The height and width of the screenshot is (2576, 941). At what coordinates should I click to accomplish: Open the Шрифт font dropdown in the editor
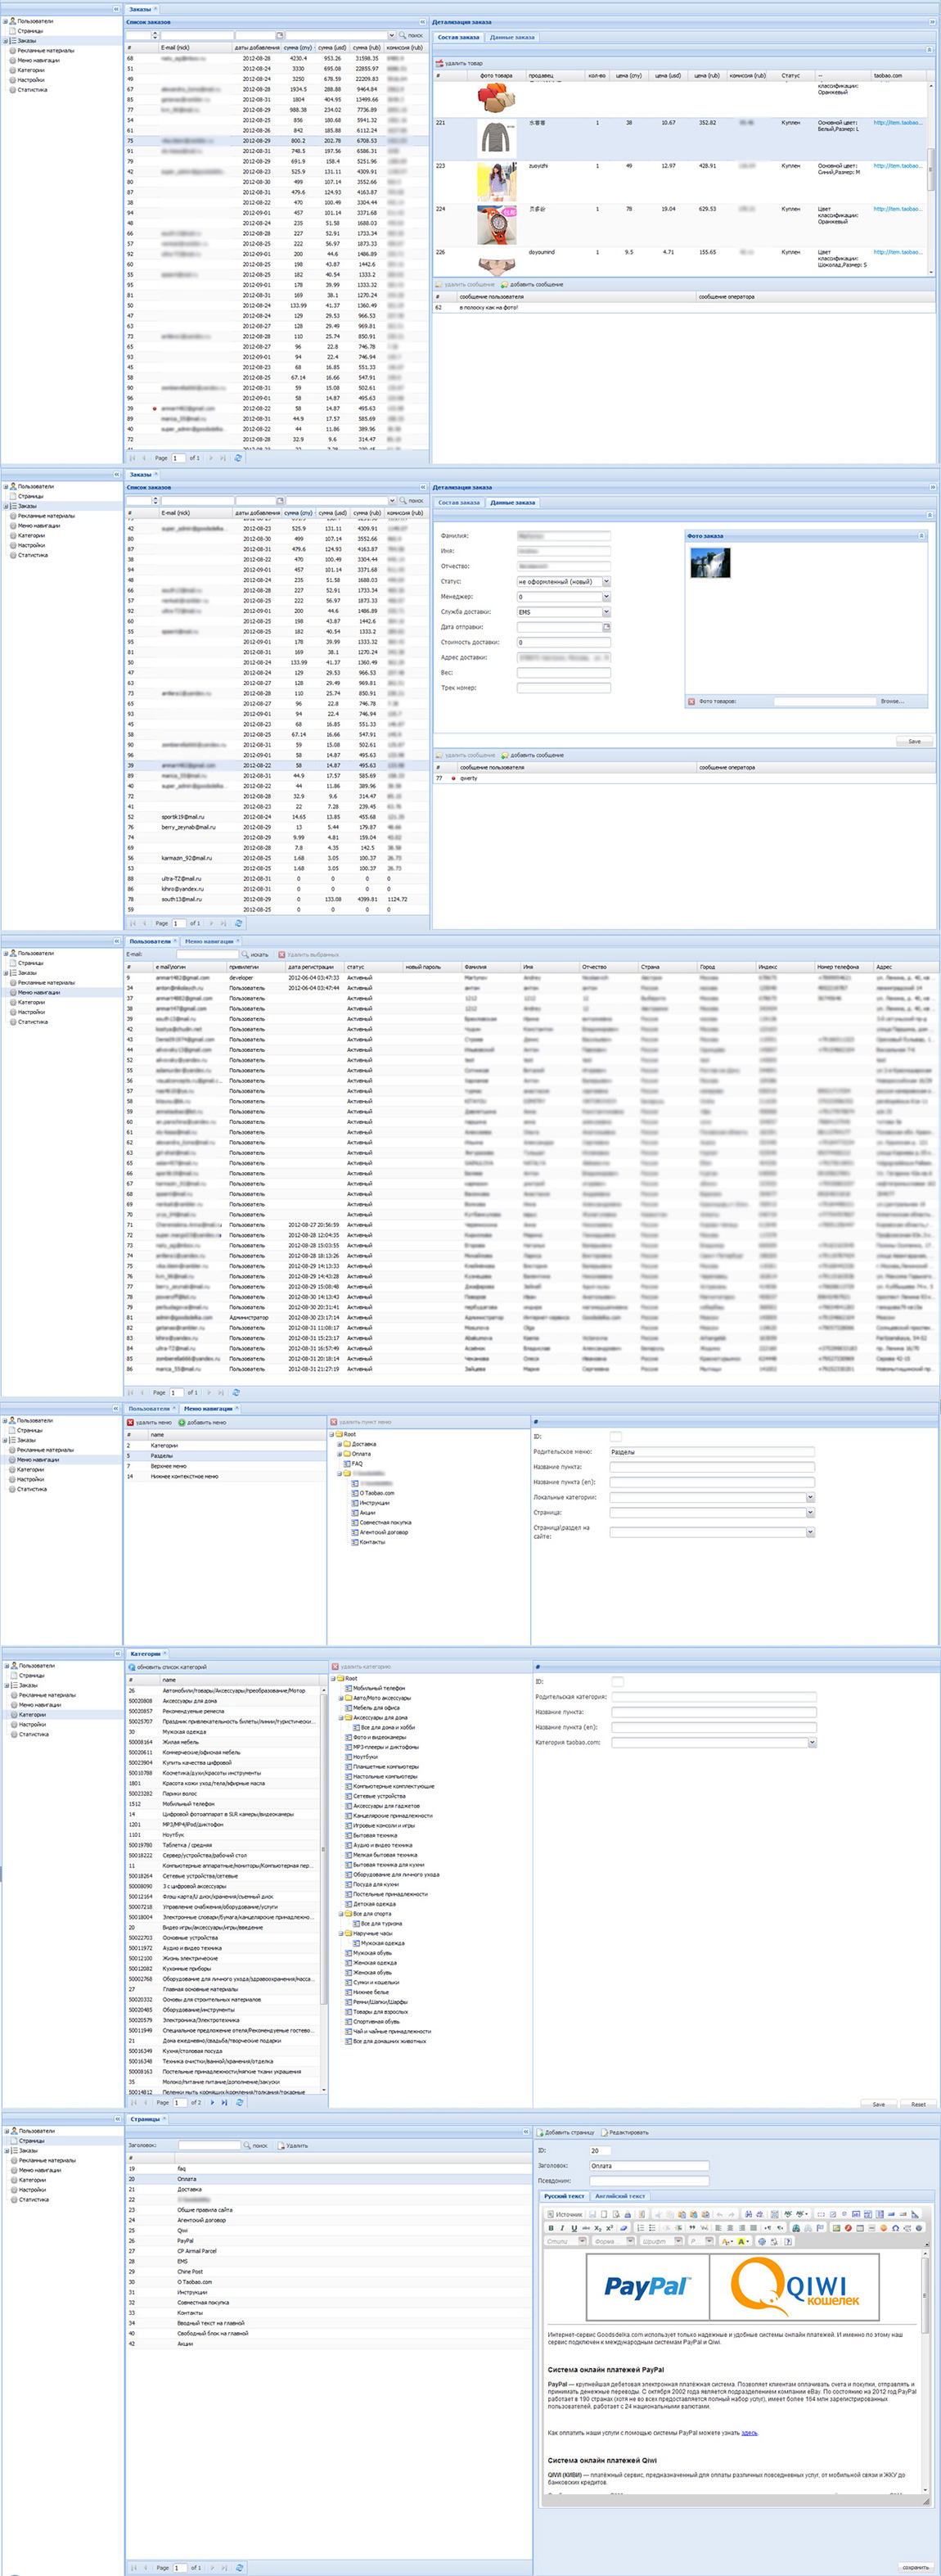pyautogui.click(x=660, y=2242)
